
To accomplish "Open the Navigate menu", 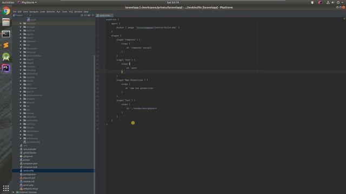I will click(x=34, y=12).
